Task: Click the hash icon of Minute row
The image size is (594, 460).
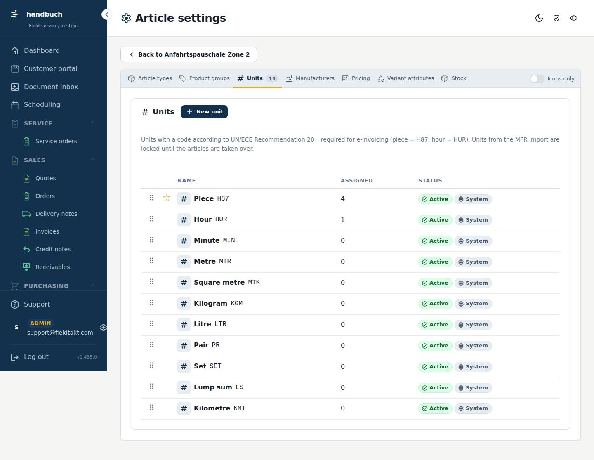Action: point(184,241)
